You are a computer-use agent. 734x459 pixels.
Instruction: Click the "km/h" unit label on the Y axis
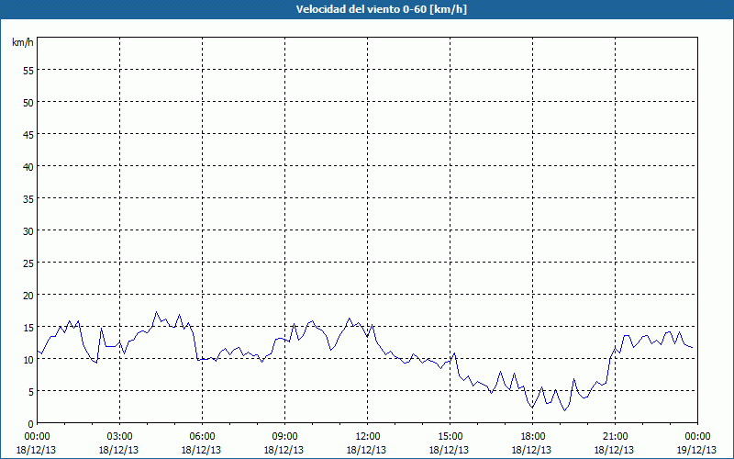click(x=22, y=42)
